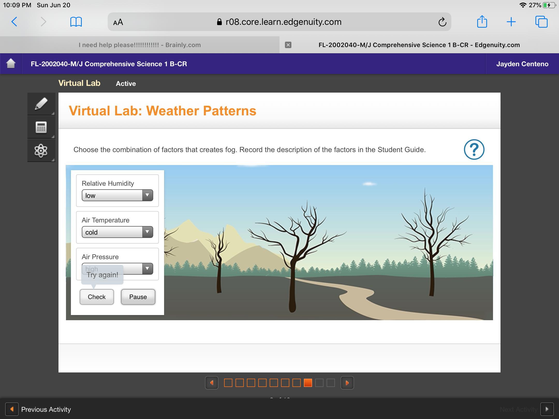
Task: Open the Safari share sheet
Action: point(482,22)
